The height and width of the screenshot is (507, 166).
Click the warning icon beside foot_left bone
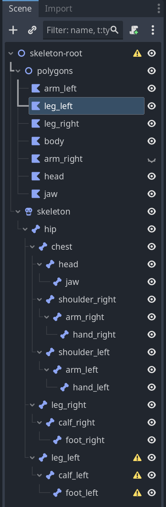click(x=137, y=493)
